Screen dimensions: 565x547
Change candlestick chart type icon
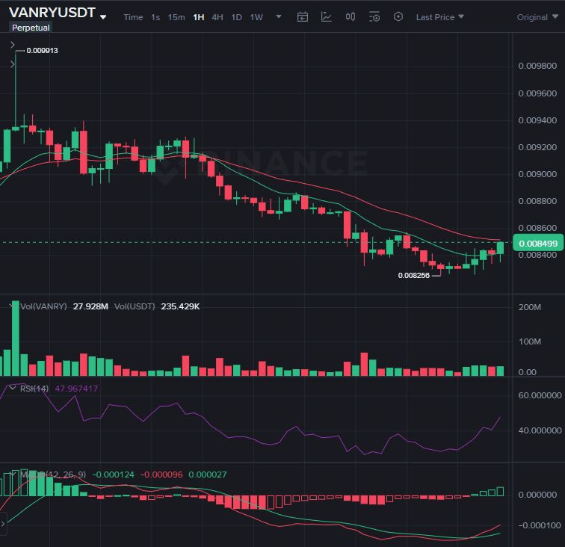pyautogui.click(x=351, y=17)
